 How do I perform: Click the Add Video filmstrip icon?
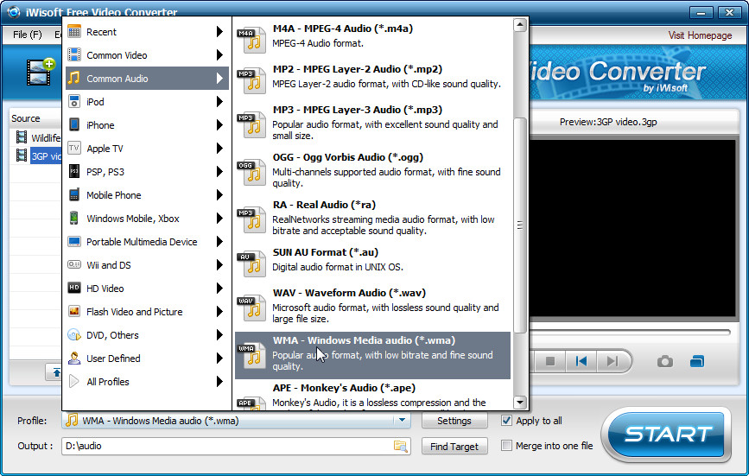[x=41, y=72]
